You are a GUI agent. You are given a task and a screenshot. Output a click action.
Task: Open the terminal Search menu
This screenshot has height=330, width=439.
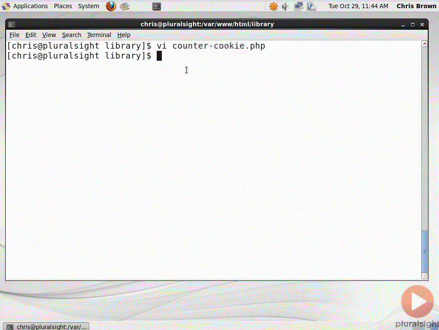pyautogui.click(x=72, y=35)
